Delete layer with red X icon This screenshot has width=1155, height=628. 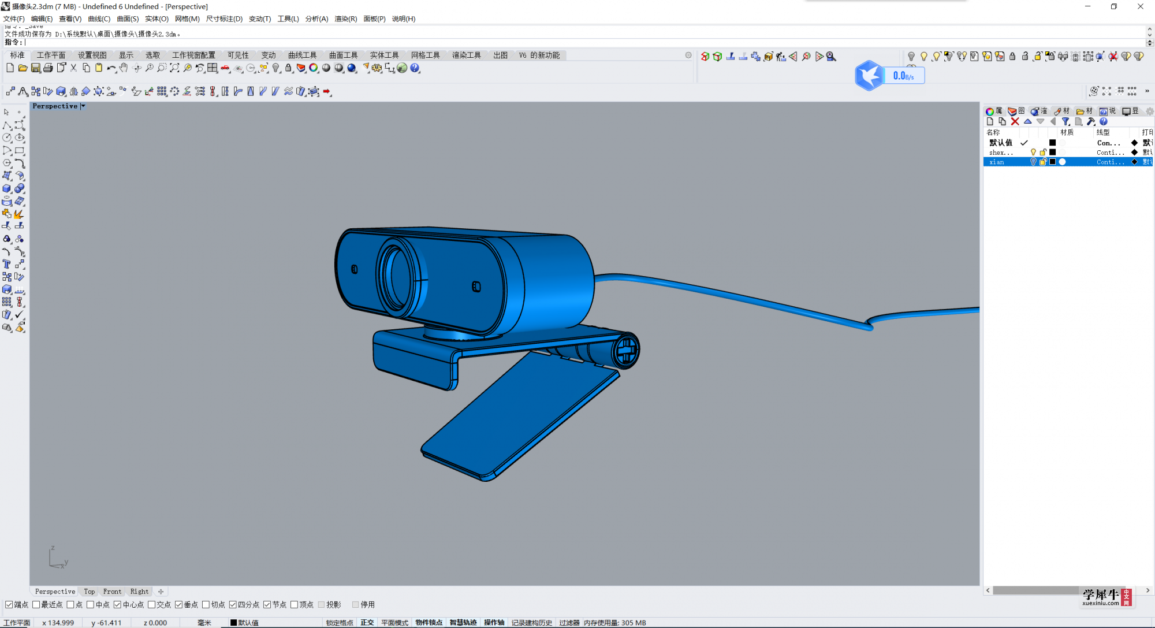point(1015,121)
